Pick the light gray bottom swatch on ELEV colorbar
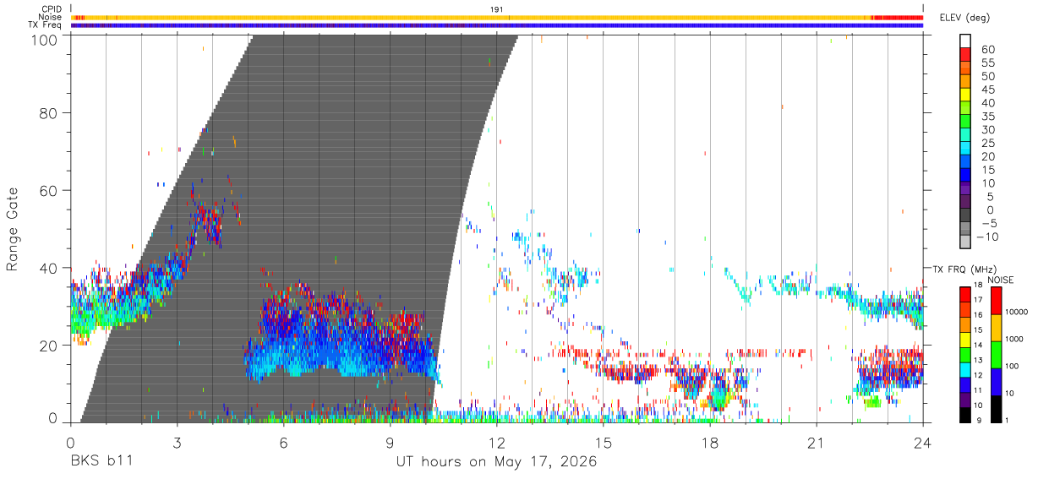Screen dimensions: 1038x479 [965, 242]
